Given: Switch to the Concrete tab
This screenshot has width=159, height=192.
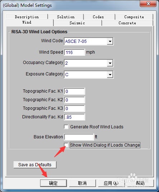Looking at the screenshot, I should click(127, 23).
